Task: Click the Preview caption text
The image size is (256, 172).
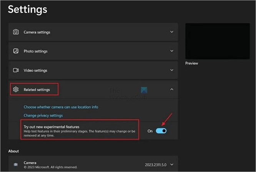Action: point(192,63)
